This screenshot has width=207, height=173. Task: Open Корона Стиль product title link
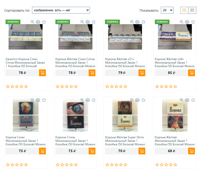click(75, 141)
